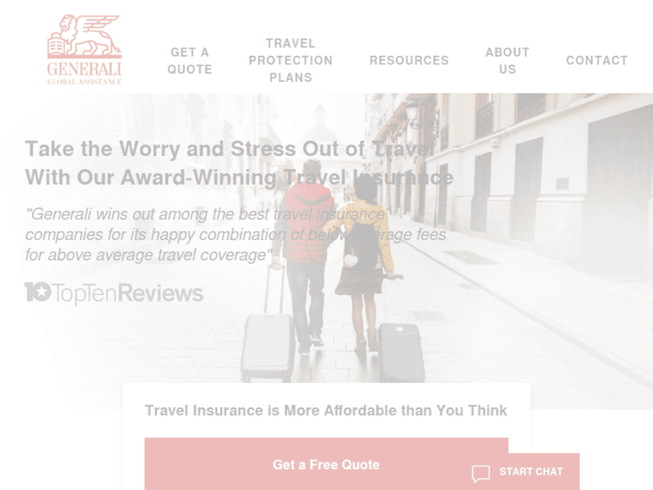The image size is (653, 490).
Task: Open the Get a Quote menu
Action: pyautogui.click(x=190, y=61)
